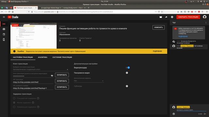Click the site padlock icon in the address bar
209x117 pixels.
coord(32,12)
